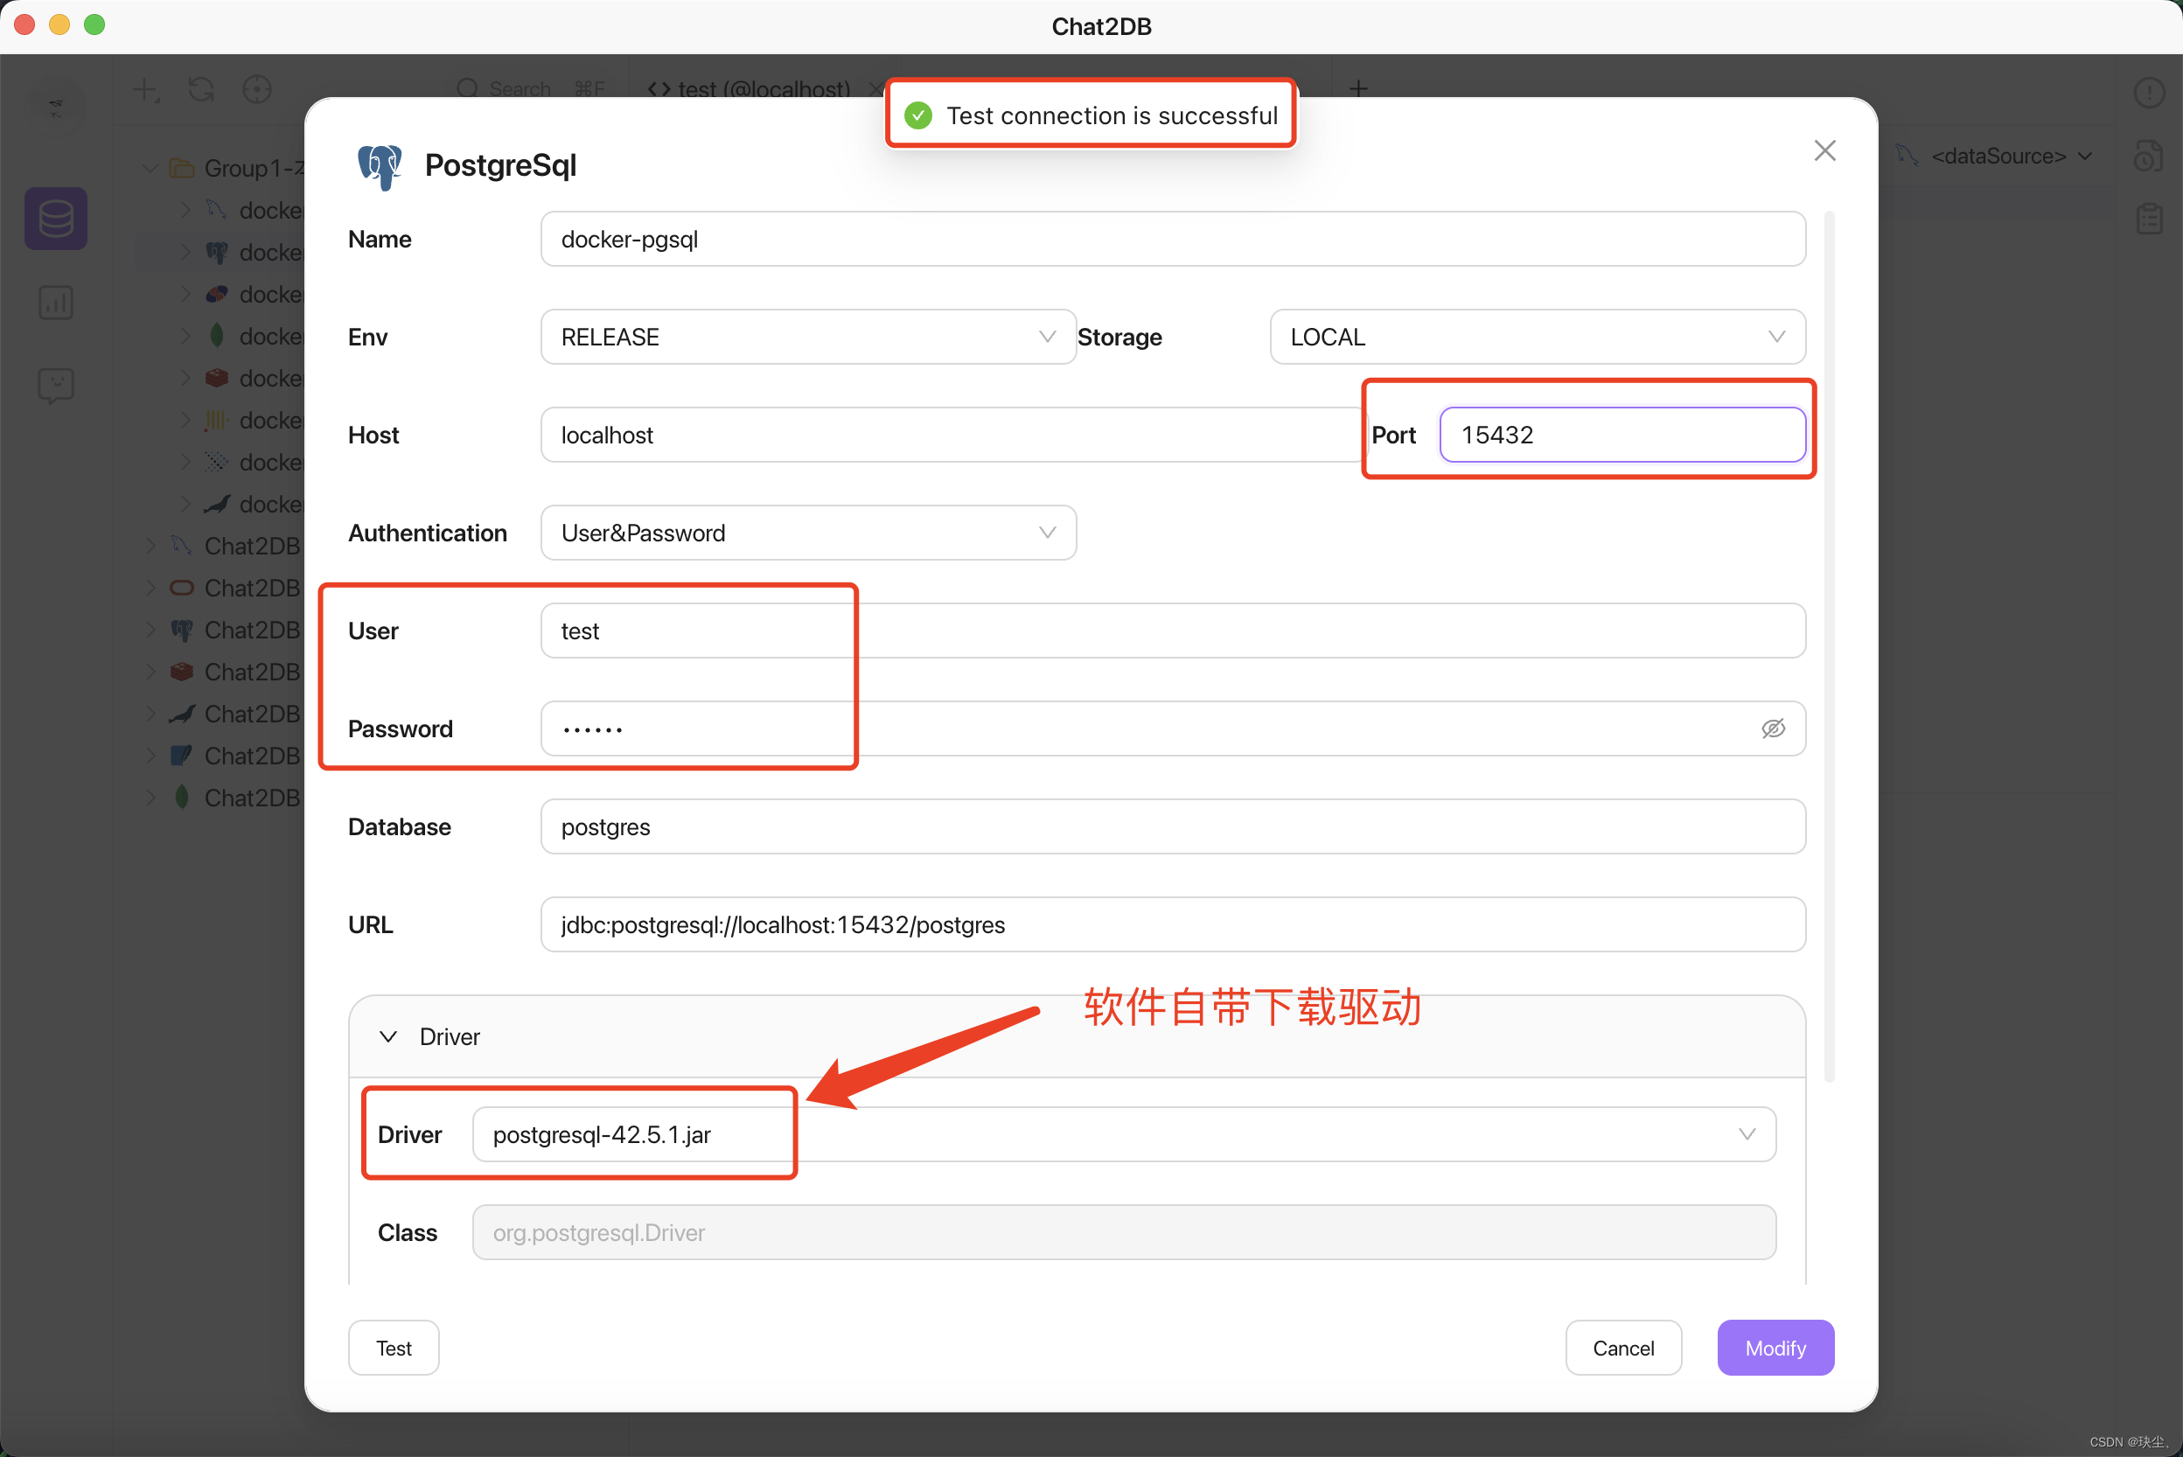Add a new console tab with plus
The image size is (2183, 1457).
[1358, 89]
